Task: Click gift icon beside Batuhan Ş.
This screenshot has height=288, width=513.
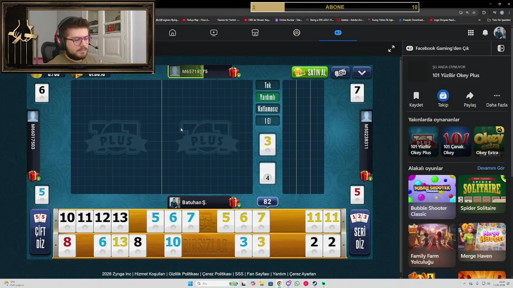Action: click(234, 203)
